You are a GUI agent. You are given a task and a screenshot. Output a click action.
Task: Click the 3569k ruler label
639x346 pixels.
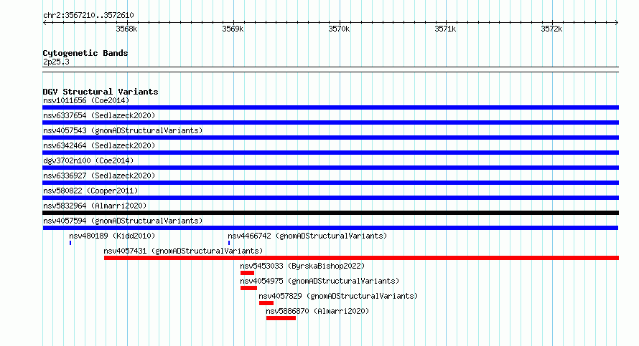click(x=233, y=29)
